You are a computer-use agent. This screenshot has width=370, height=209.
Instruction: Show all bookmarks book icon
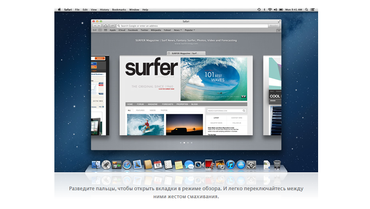100,30
